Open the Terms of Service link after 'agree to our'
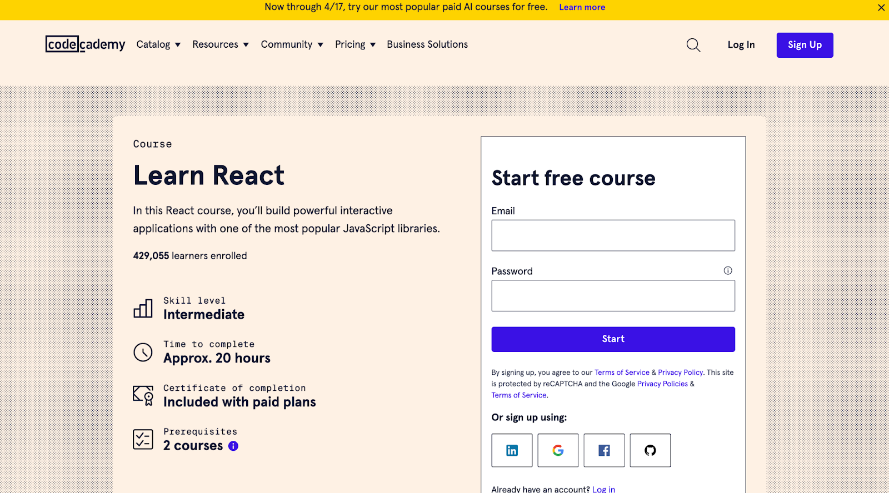Viewport: 889px width, 493px height. (622, 373)
